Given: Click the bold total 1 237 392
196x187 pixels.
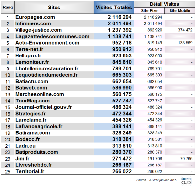Looking at the screenshot, I should [120, 30].
